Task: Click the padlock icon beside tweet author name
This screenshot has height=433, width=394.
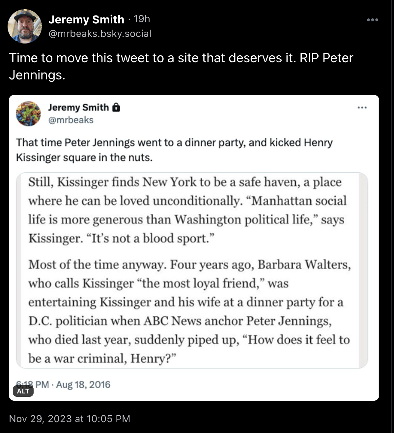Action: coord(116,107)
